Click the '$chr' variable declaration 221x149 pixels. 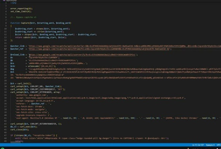click(x=13, y=66)
